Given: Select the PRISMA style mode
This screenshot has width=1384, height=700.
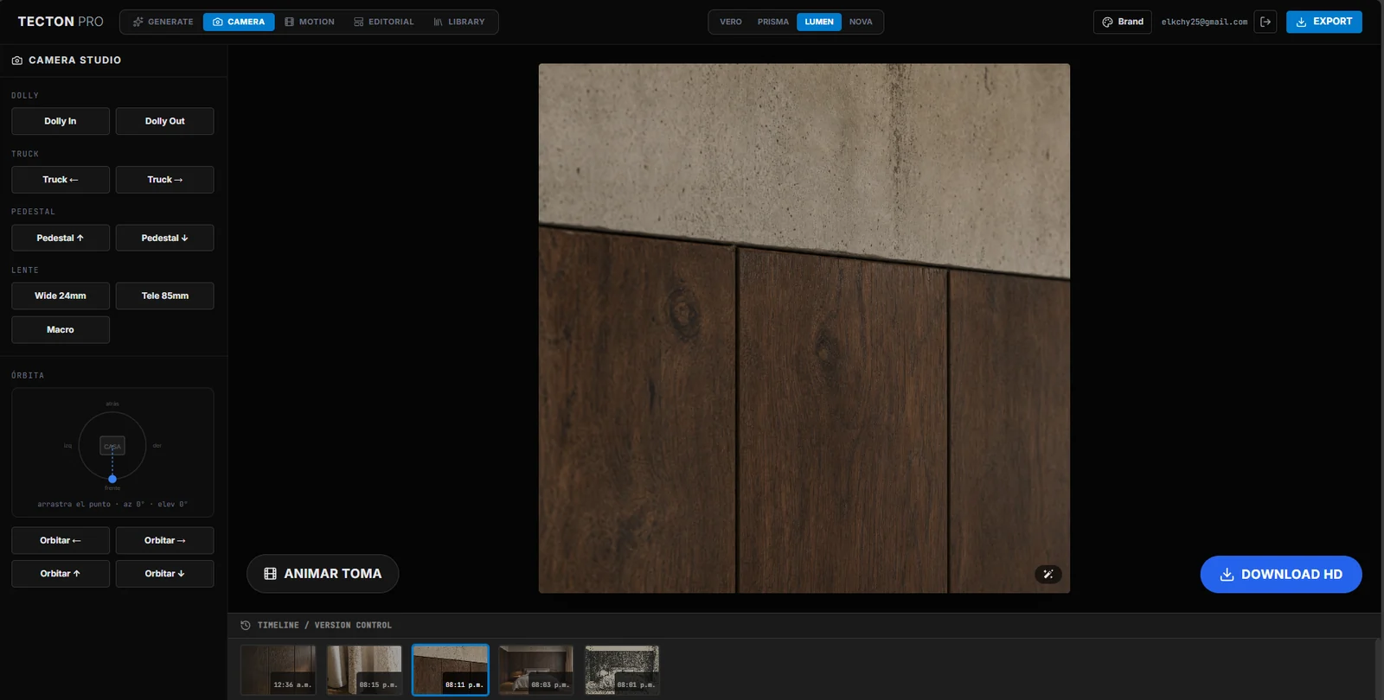Looking at the screenshot, I should (x=773, y=22).
